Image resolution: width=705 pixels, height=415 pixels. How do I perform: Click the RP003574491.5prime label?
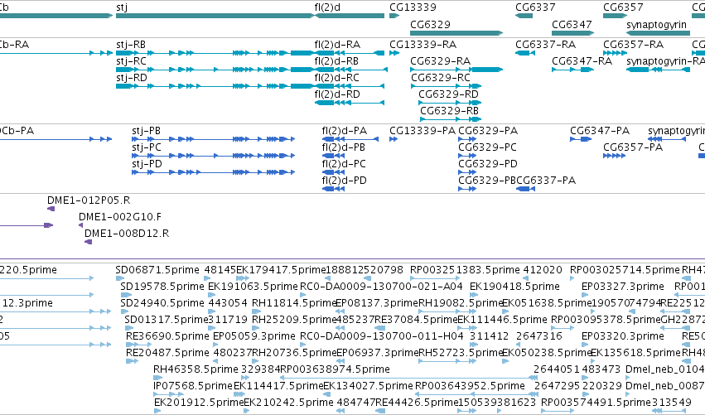596,403
